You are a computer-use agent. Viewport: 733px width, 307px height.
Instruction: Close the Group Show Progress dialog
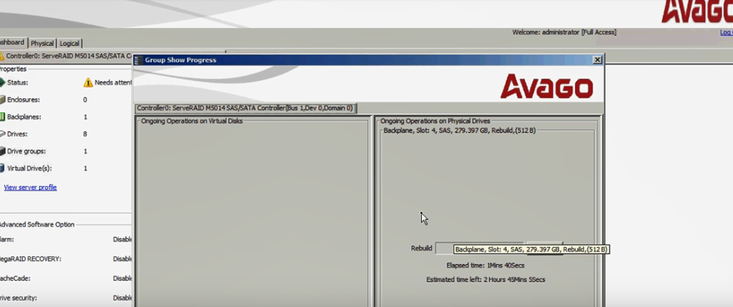click(x=597, y=60)
